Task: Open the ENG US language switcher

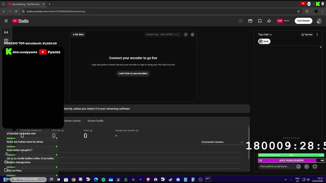Action: pos(297,180)
